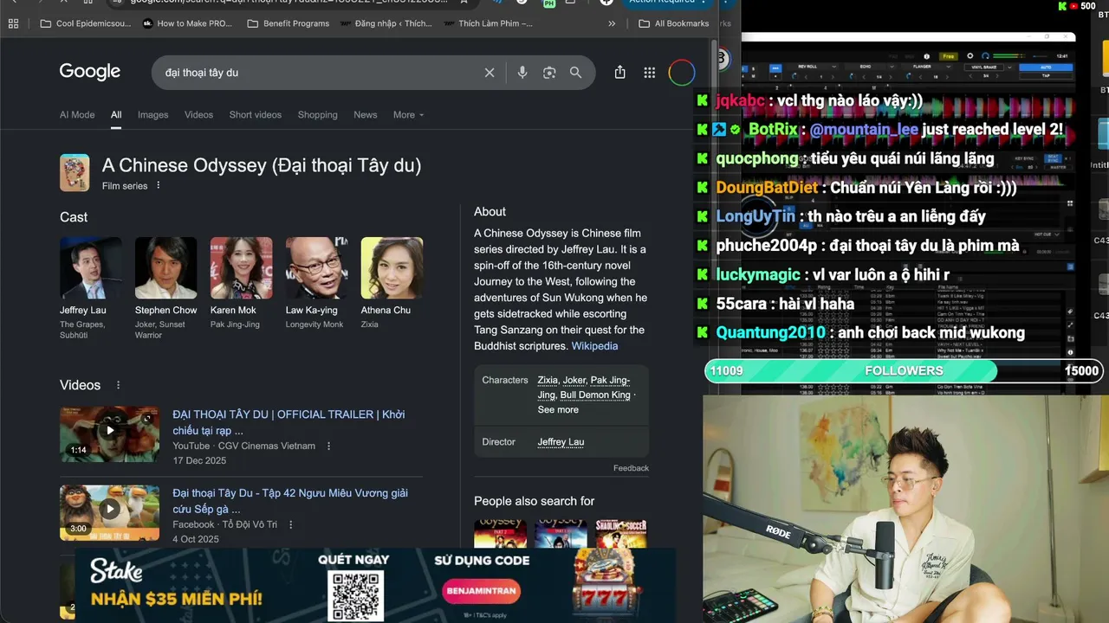Open the Wikipedia link in About

(x=594, y=346)
